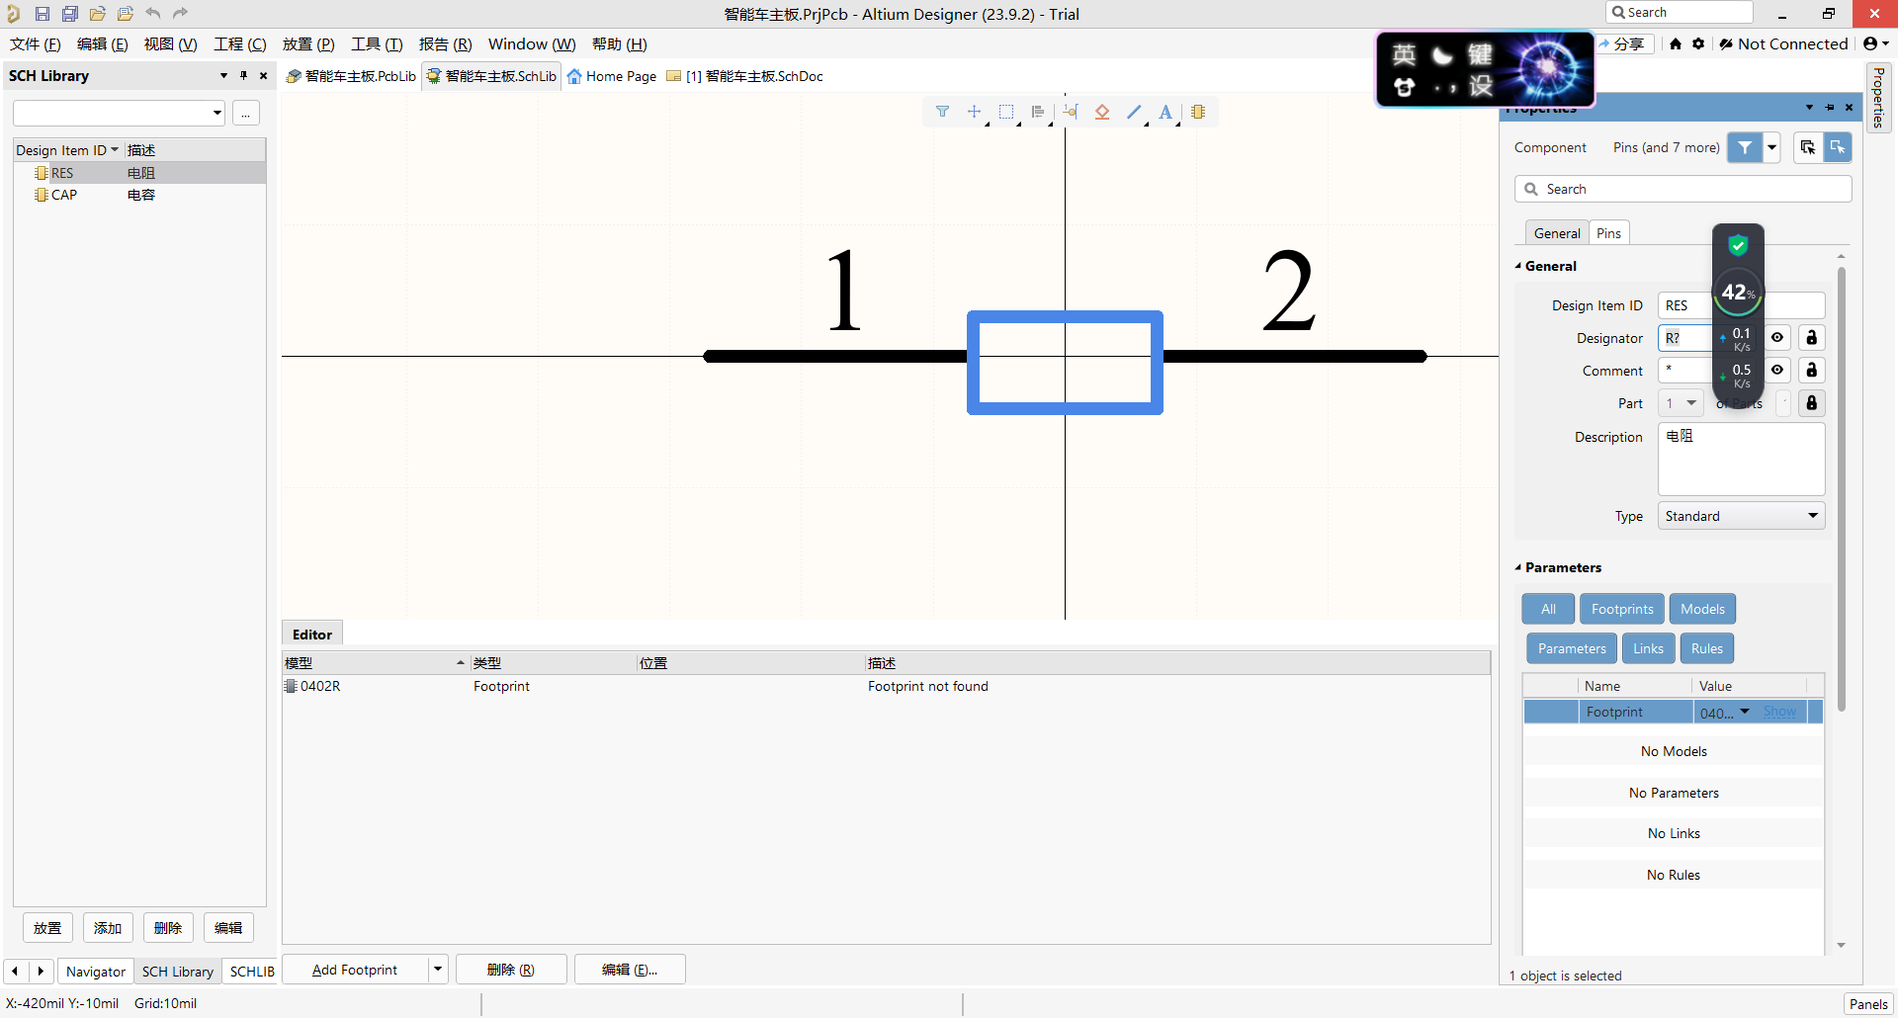Screen dimensions: 1898x1018
Task: Select the Place Pin tool
Action: 1070,112
